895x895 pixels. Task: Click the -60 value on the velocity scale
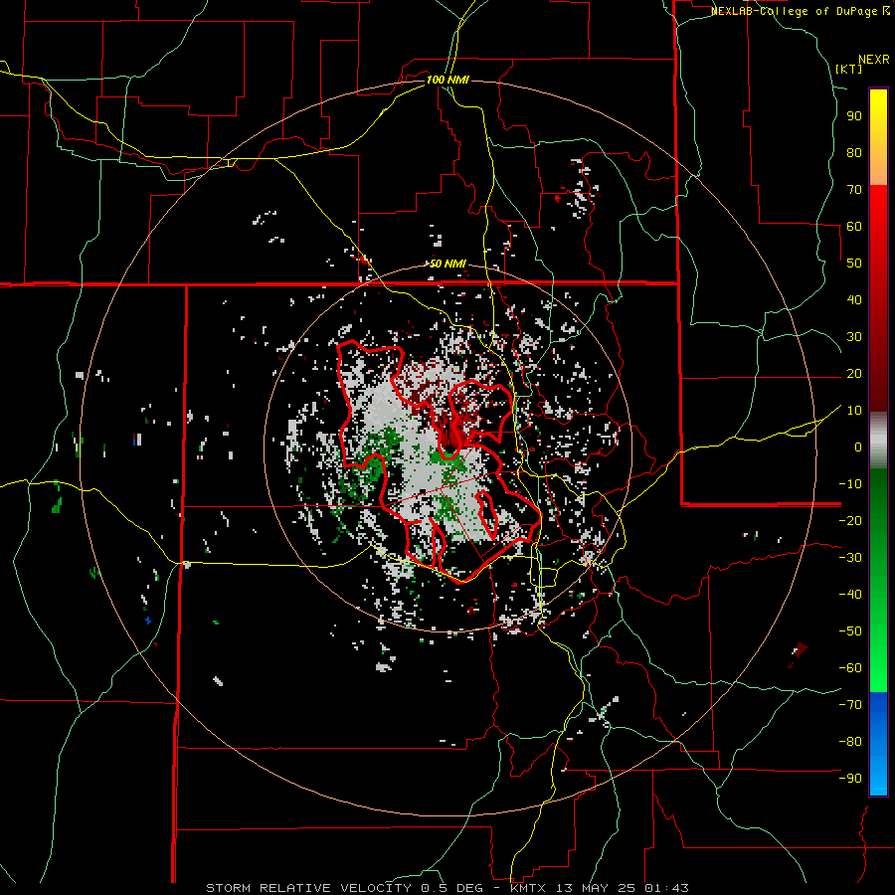click(850, 668)
